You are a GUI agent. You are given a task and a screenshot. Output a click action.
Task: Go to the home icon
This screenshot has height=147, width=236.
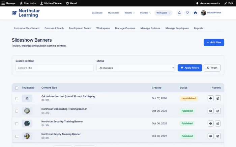pyautogui.click(x=195, y=13)
